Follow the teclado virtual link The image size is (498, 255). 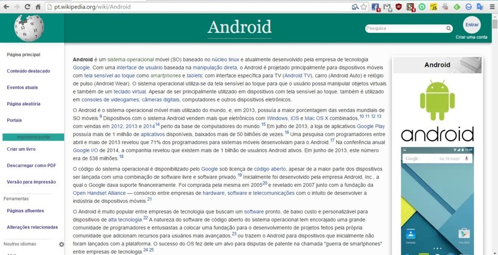coord(130,91)
